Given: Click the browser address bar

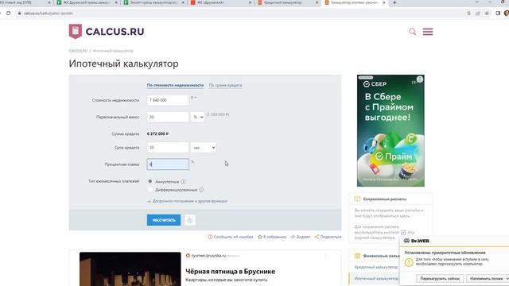Looking at the screenshot, I should (x=240, y=14).
